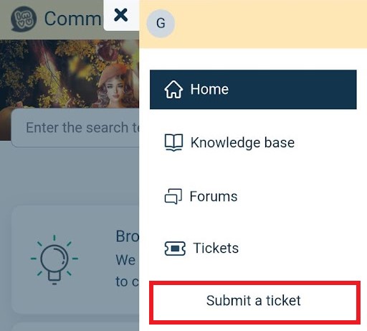Click the Forums chat bubbles icon
The image size is (367, 331).
pyautogui.click(x=173, y=196)
